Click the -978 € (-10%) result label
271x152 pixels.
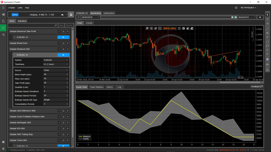[169, 29]
